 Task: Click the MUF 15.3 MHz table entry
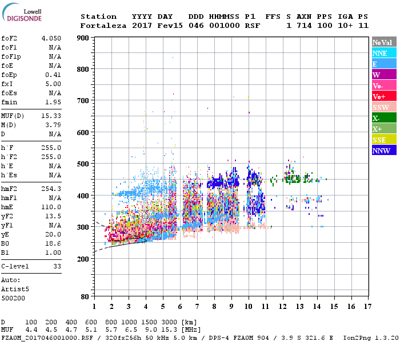click(169, 330)
